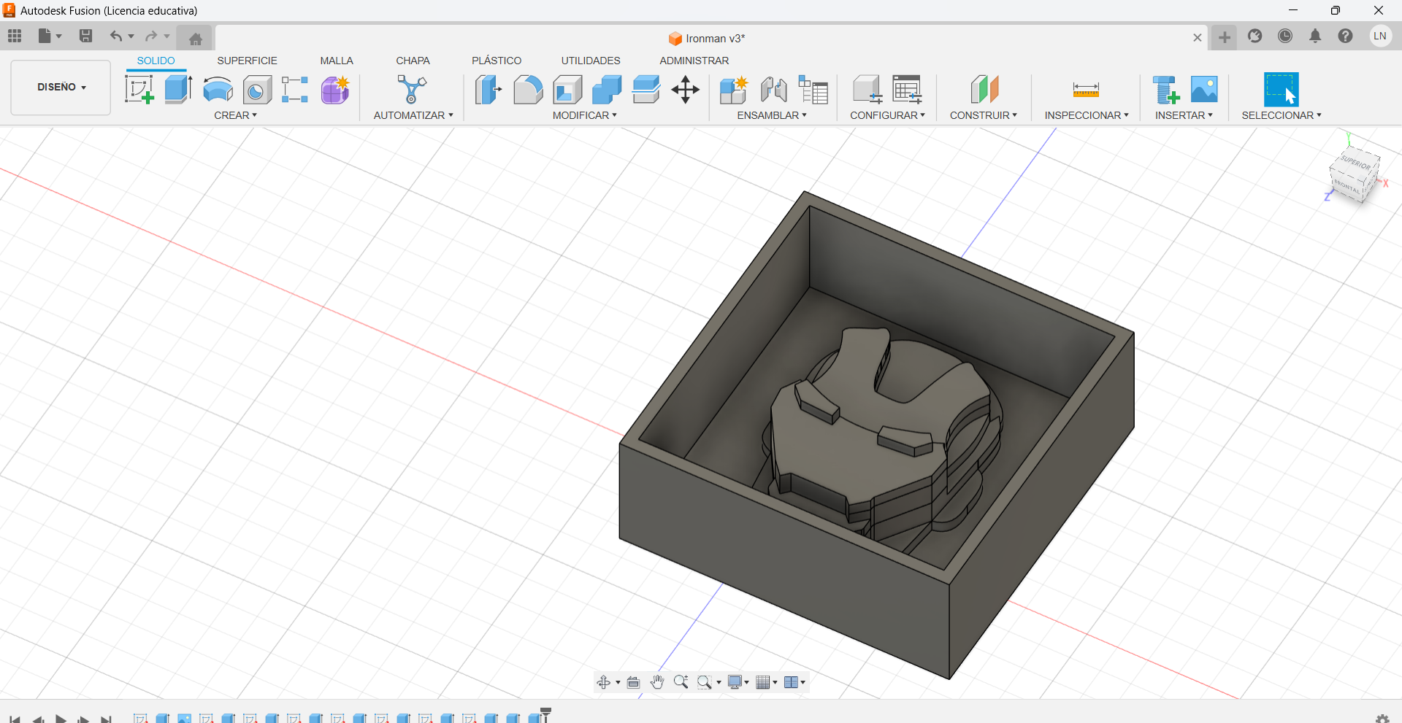Launch the Automatizar tool icon
Viewport: 1402px width, 723px height.
pos(412,90)
